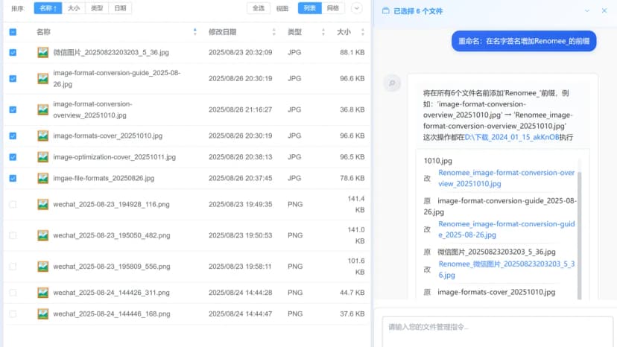The width and height of the screenshot is (617, 347).
Task: Click the blue 重命名 command bubble
Action: (x=524, y=41)
